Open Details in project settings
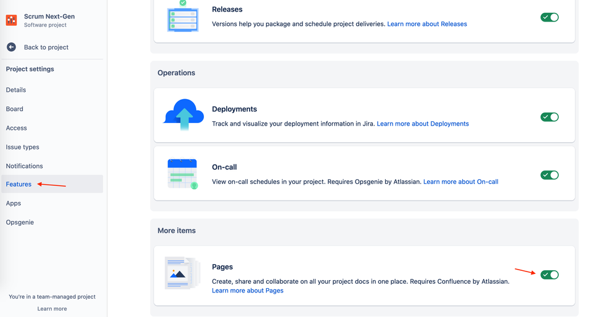Viewport: 615px width, 317px height. click(x=15, y=90)
